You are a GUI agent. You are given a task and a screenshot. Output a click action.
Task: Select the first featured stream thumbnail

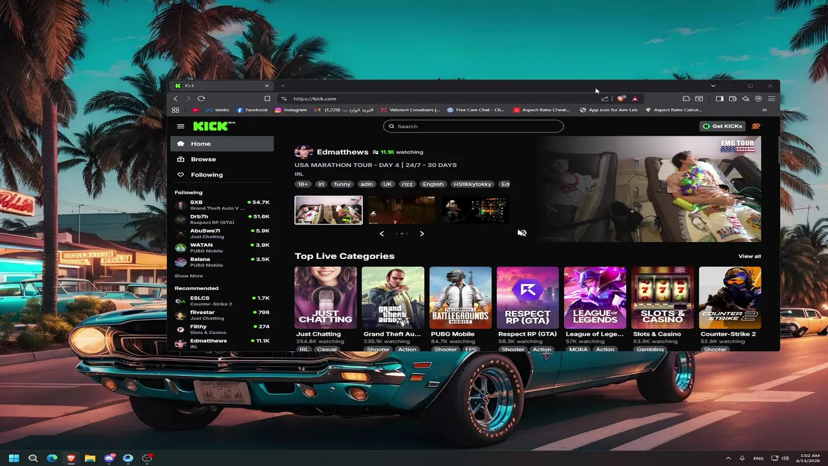(x=329, y=210)
